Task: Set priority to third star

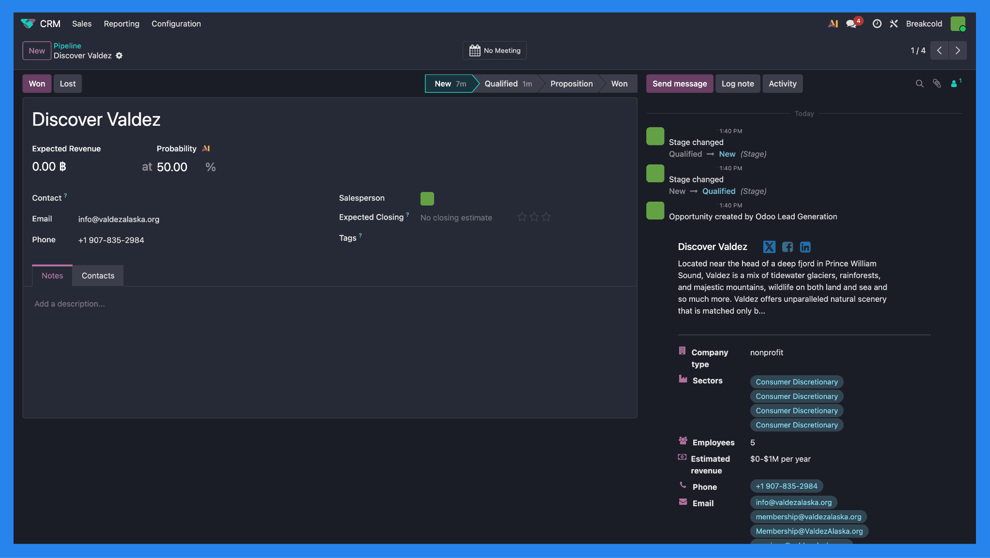Action: point(546,217)
